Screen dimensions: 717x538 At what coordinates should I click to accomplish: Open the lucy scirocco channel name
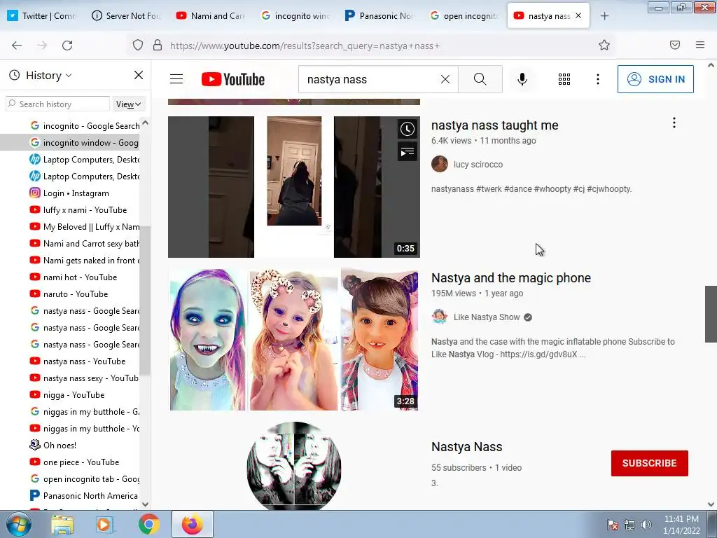(x=478, y=164)
